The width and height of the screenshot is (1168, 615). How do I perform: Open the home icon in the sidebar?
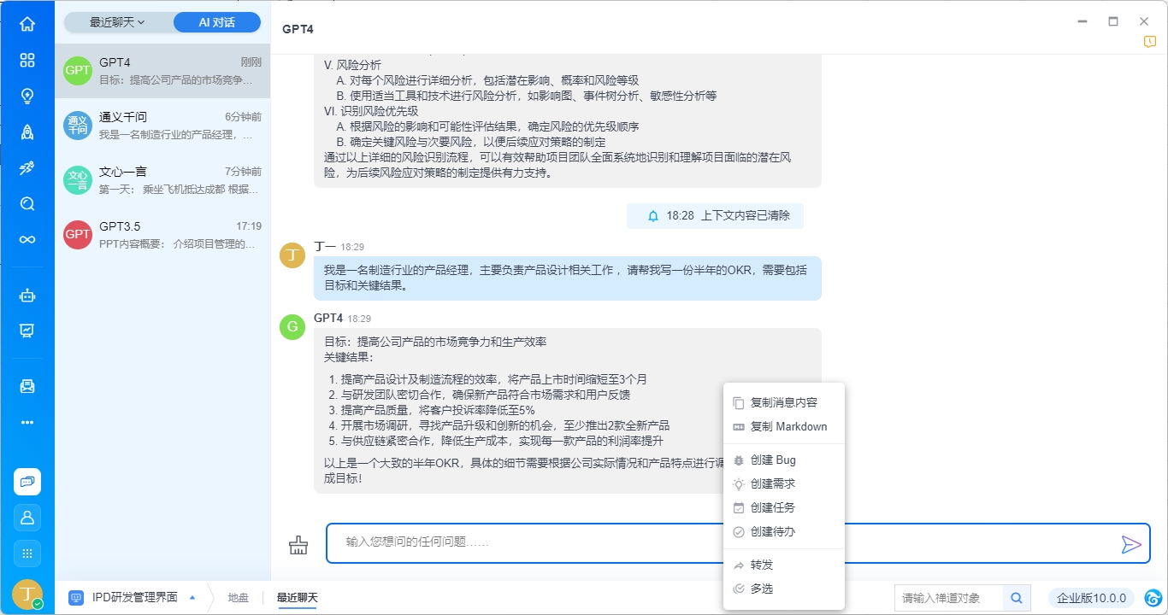click(x=27, y=24)
